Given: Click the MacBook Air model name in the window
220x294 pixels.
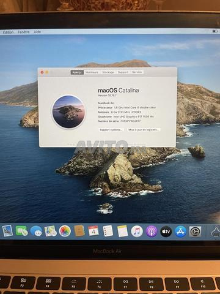Looking at the screenshot, I should 106,103.
